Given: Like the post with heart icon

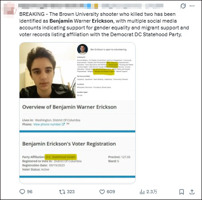Looking at the screenshot, I should (x=102, y=192).
